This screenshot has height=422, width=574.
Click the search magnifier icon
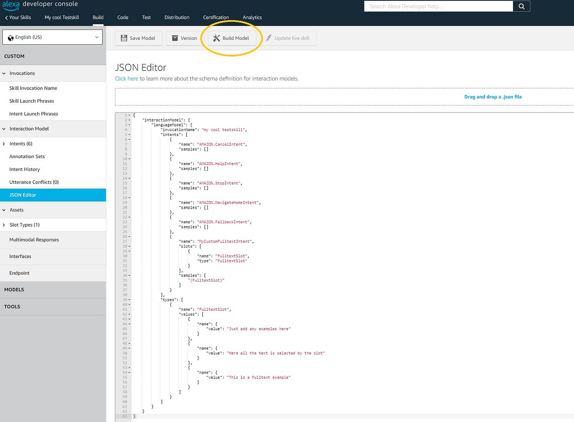tap(522, 6)
